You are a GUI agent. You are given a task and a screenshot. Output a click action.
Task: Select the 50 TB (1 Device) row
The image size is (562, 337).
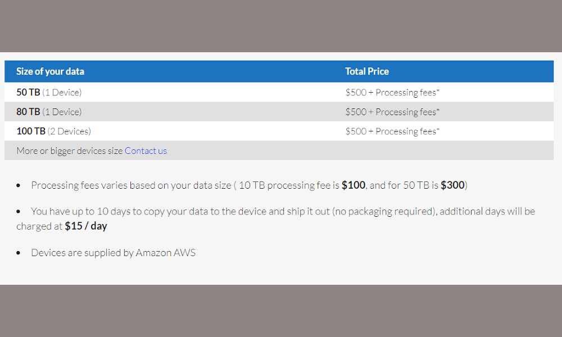point(279,93)
